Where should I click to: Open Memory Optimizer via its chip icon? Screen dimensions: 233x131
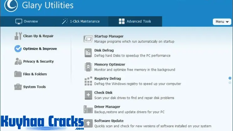coord(88,67)
